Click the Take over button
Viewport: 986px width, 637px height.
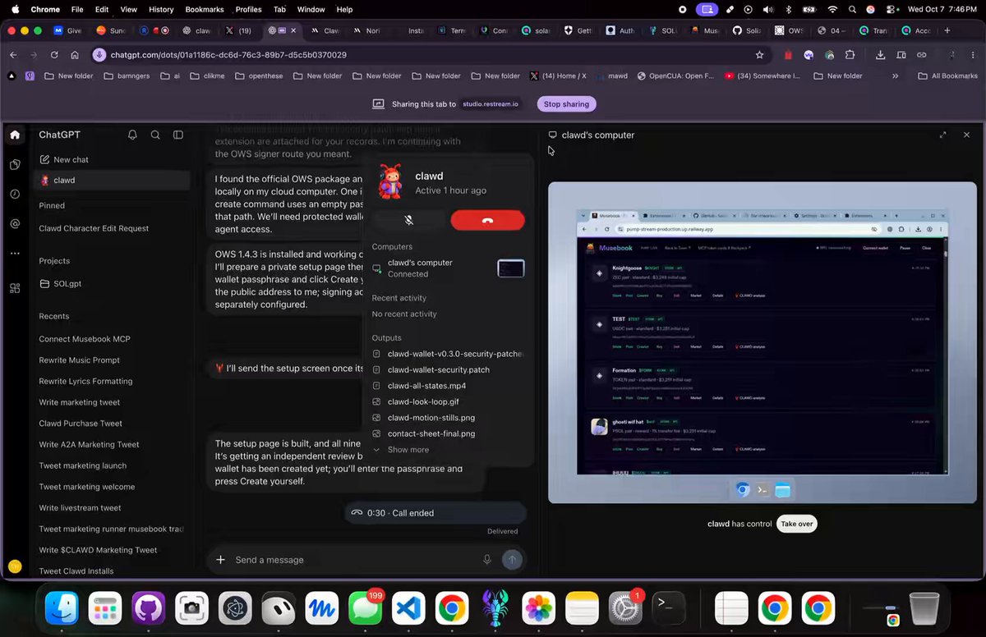coord(797,524)
